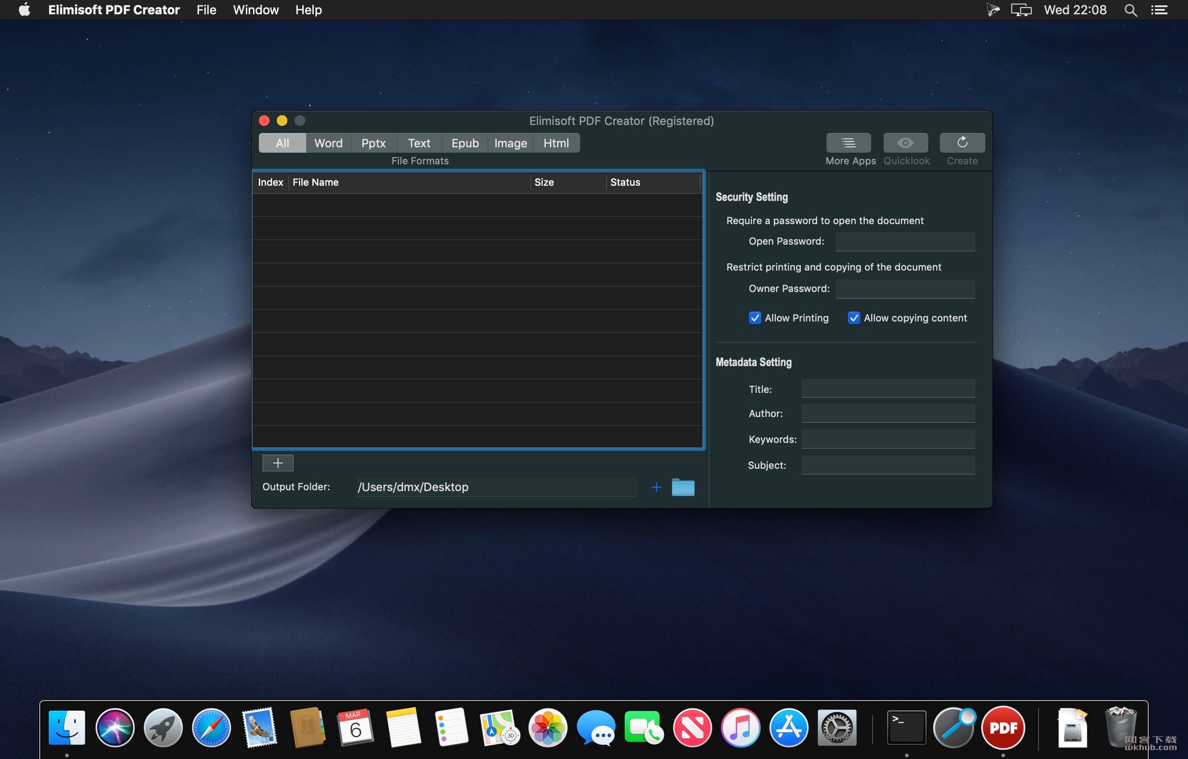Open Contacts book in the Dock
Screen dimensions: 1188x759
tap(307, 727)
